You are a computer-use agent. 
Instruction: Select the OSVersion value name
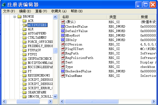[x=74, y=44]
